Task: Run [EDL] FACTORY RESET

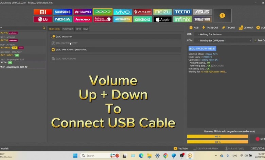Action: pos(116,43)
